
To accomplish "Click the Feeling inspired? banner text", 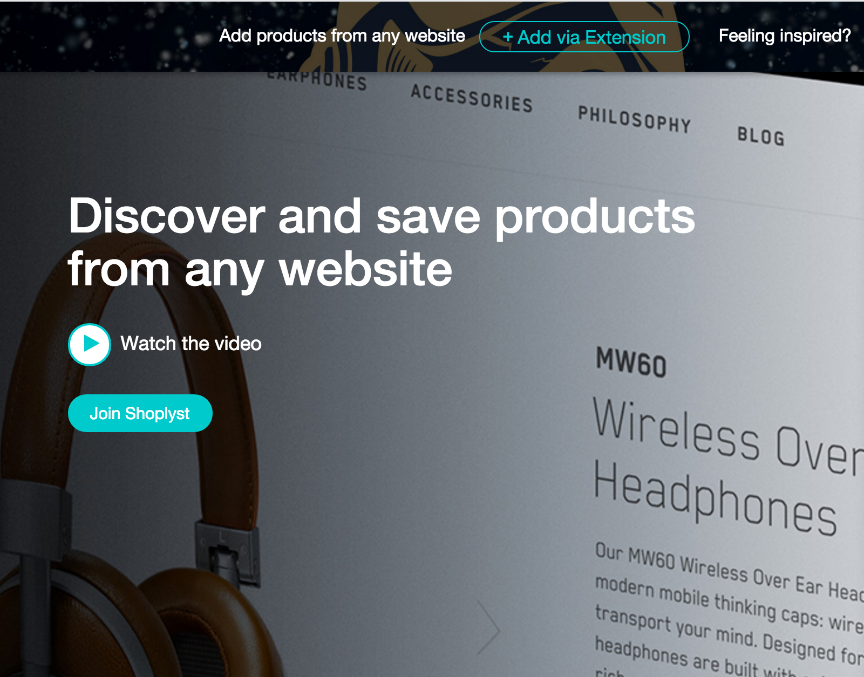I will point(785,36).
